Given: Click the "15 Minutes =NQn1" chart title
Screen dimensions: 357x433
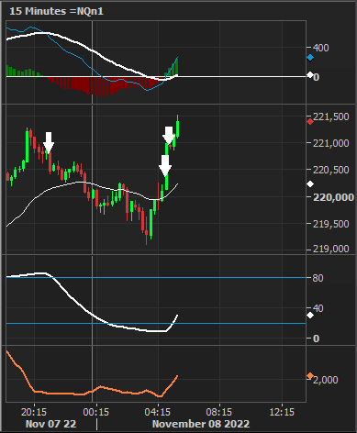Looking at the screenshot, I should tap(57, 11).
